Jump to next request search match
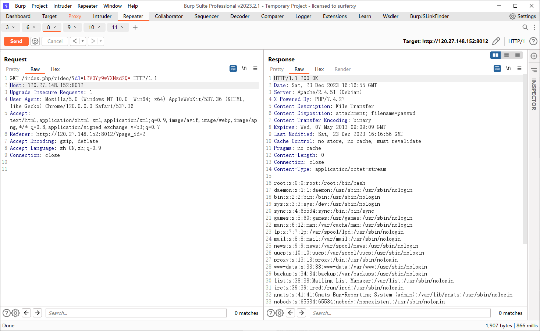Image resolution: width=540 pixels, height=331 pixels. point(38,313)
